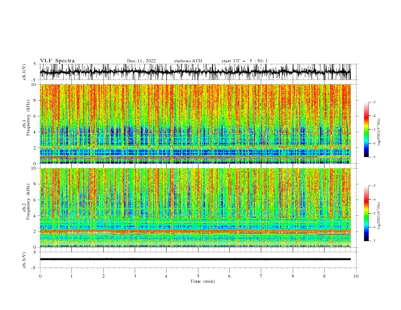Click time axis tick label "4"

[x=167, y=276]
